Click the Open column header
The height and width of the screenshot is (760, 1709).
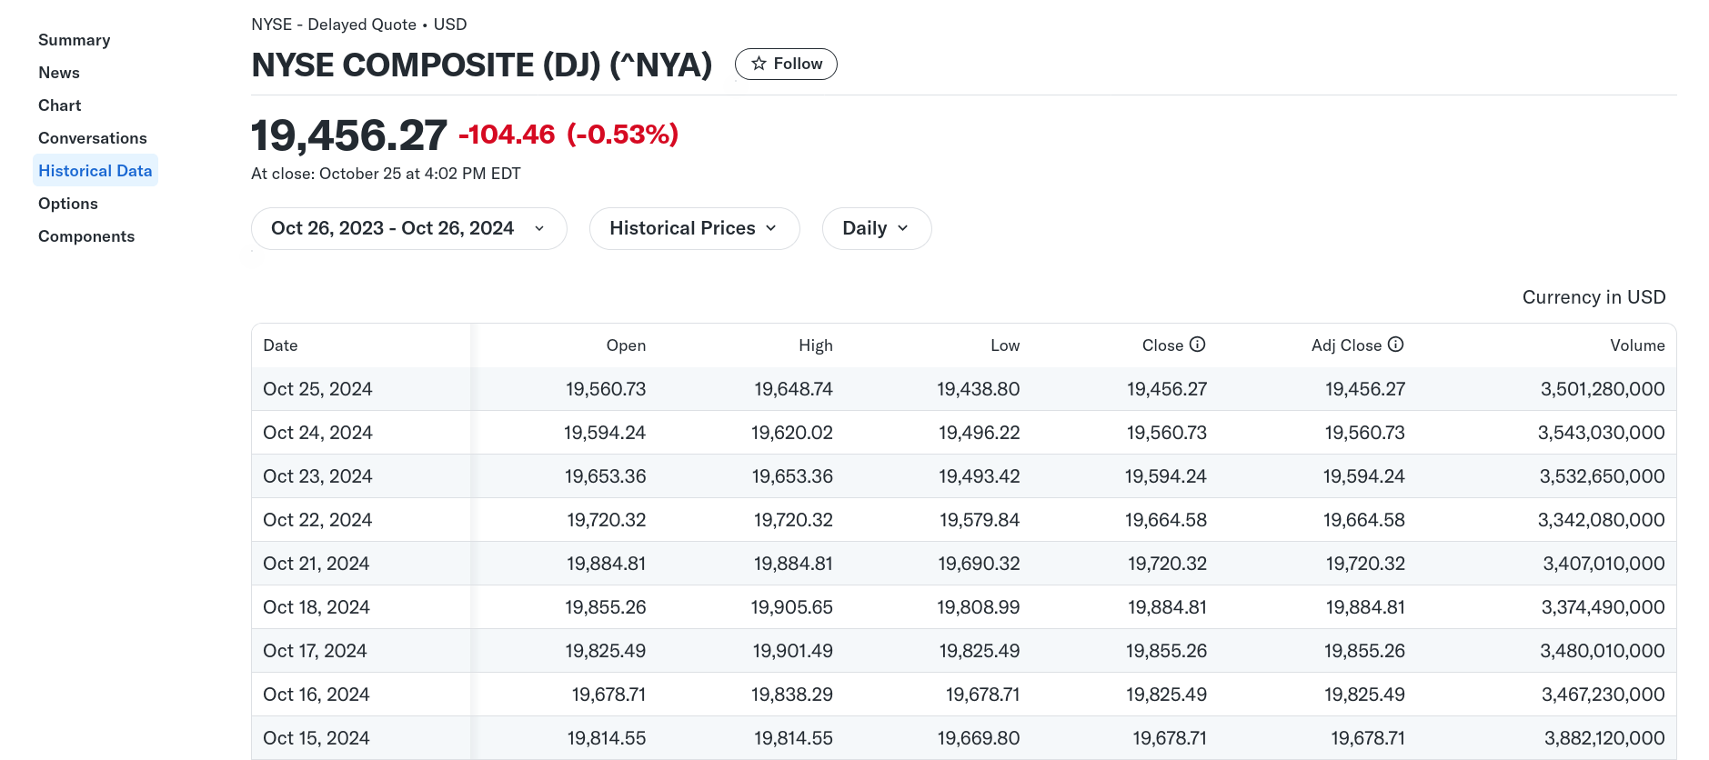[x=626, y=345]
